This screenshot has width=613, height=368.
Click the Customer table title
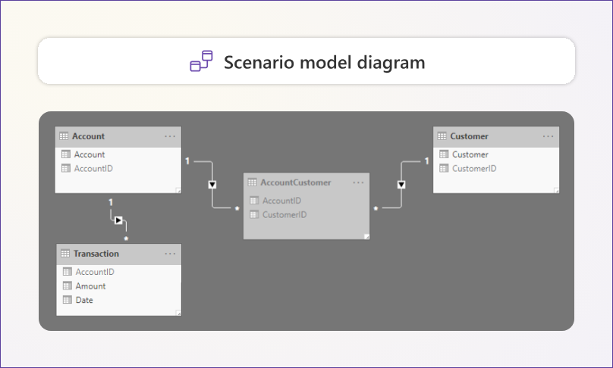pos(469,136)
